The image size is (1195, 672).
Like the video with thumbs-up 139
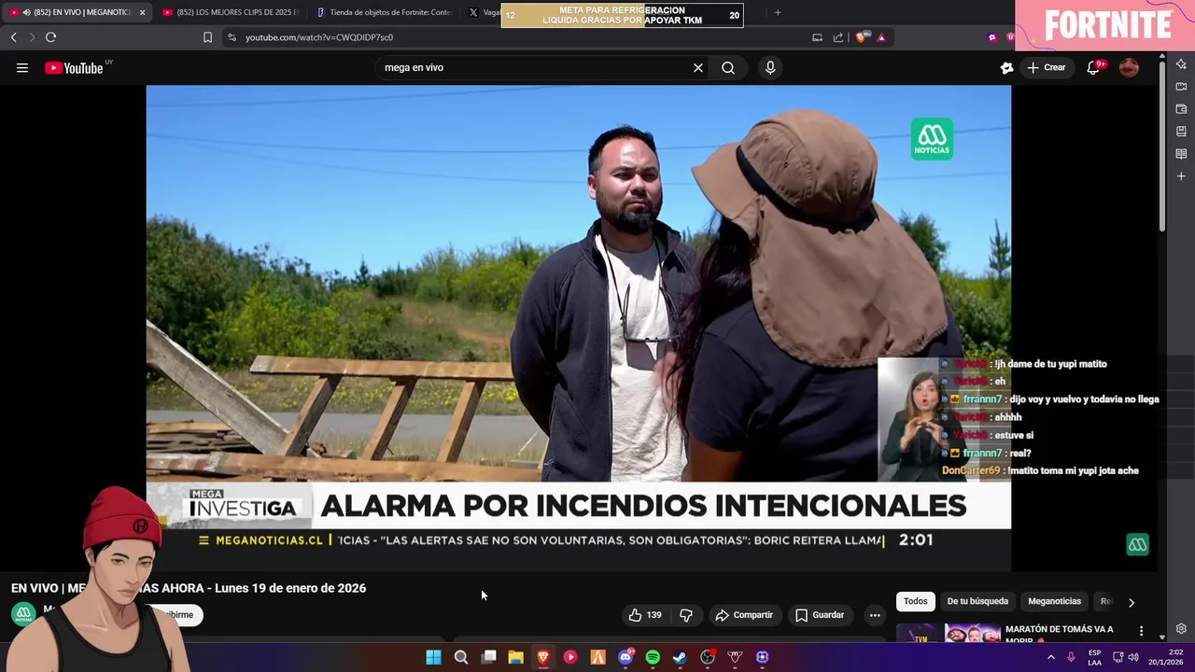[x=645, y=615]
